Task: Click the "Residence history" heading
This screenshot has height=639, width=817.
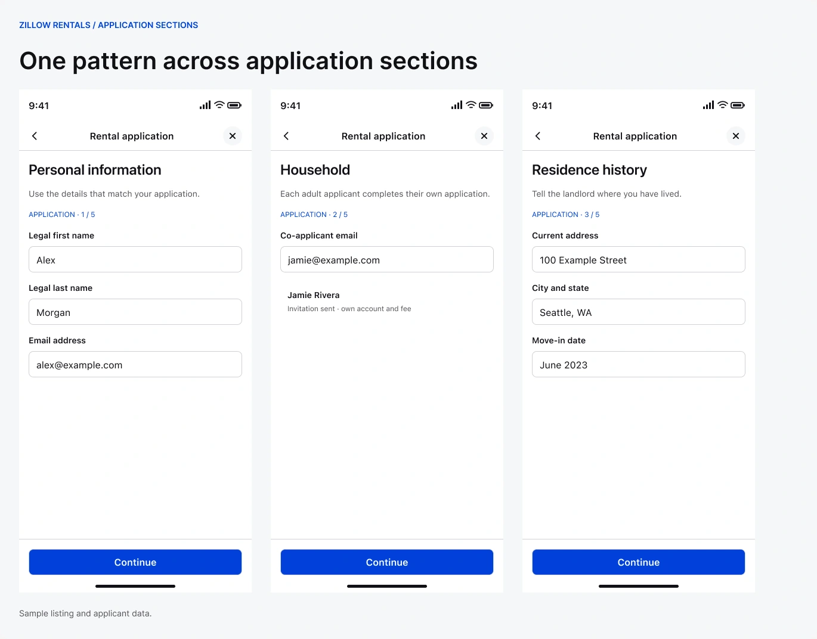Action: (590, 170)
